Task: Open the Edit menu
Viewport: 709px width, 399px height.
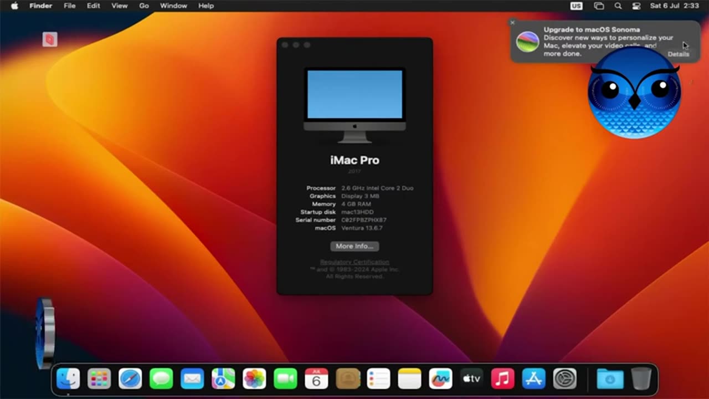Action: (93, 6)
